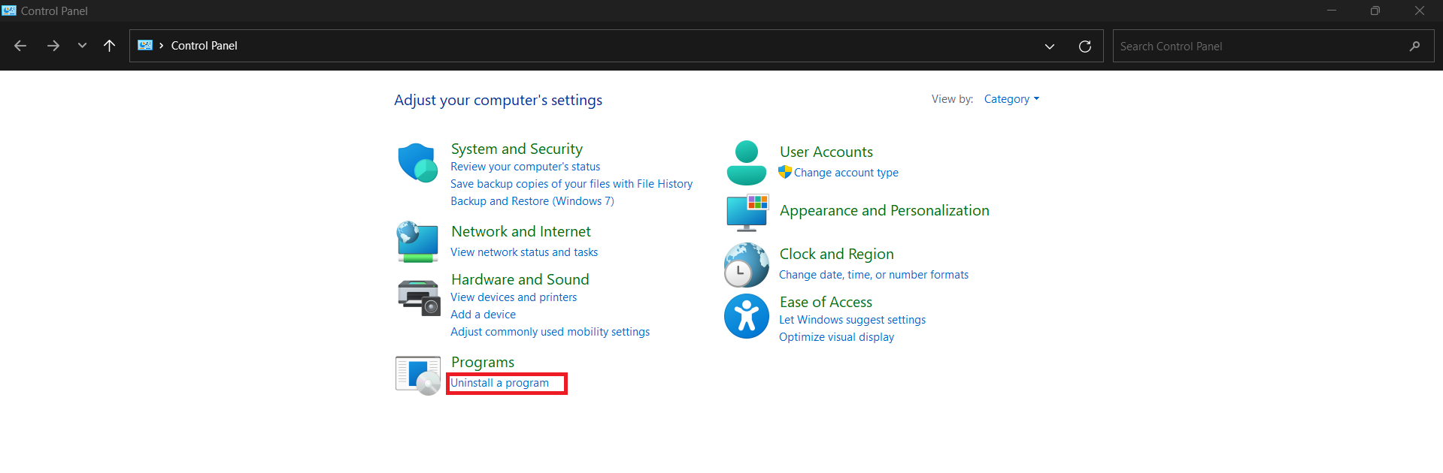This screenshot has height=473, width=1443.
Task: Refresh the Control Panel view
Action: point(1085,47)
